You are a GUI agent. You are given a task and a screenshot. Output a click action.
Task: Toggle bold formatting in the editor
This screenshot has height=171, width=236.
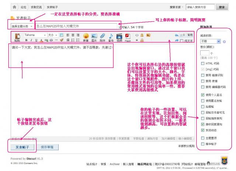pyautogui.click(x=26, y=40)
